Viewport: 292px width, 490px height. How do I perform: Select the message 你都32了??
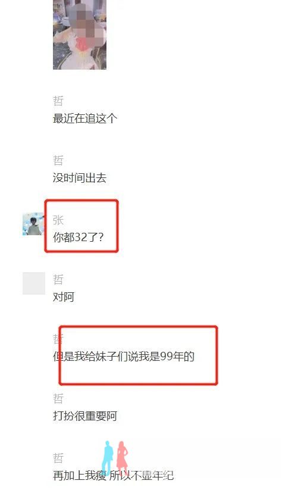point(78,237)
